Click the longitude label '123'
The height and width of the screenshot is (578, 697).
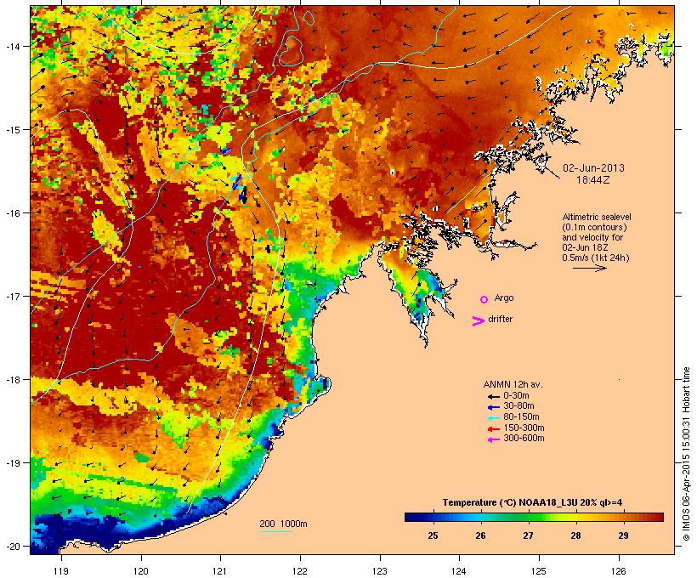[x=380, y=571]
